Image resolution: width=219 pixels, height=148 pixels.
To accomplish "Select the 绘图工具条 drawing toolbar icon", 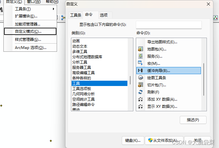I will (x=140, y=78).
